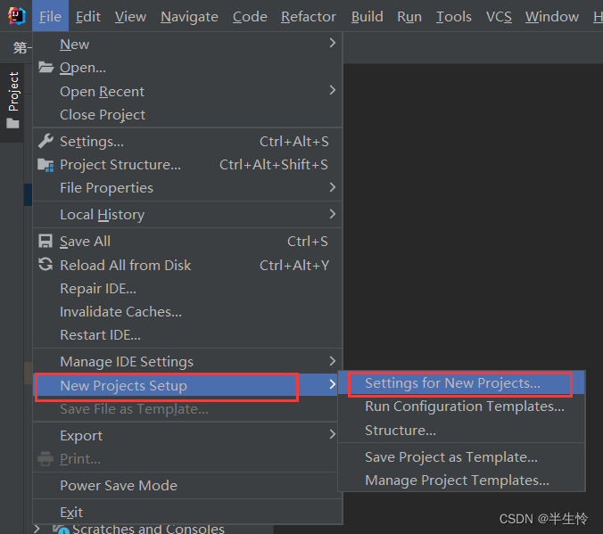Viewport: 603px width, 534px height.
Task: Select Scratches and Consoles tree item
Action: pos(148,529)
